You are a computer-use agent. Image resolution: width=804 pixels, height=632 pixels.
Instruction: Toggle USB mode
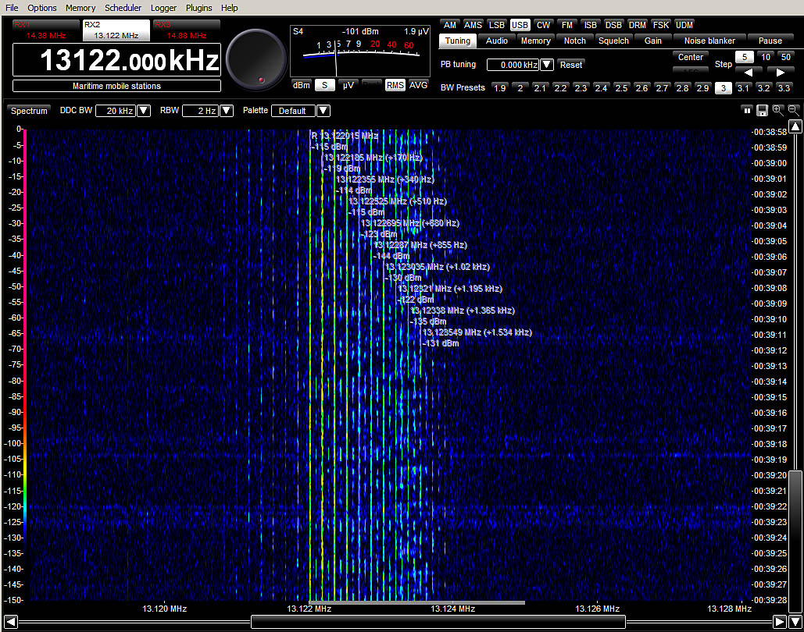[x=520, y=25]
